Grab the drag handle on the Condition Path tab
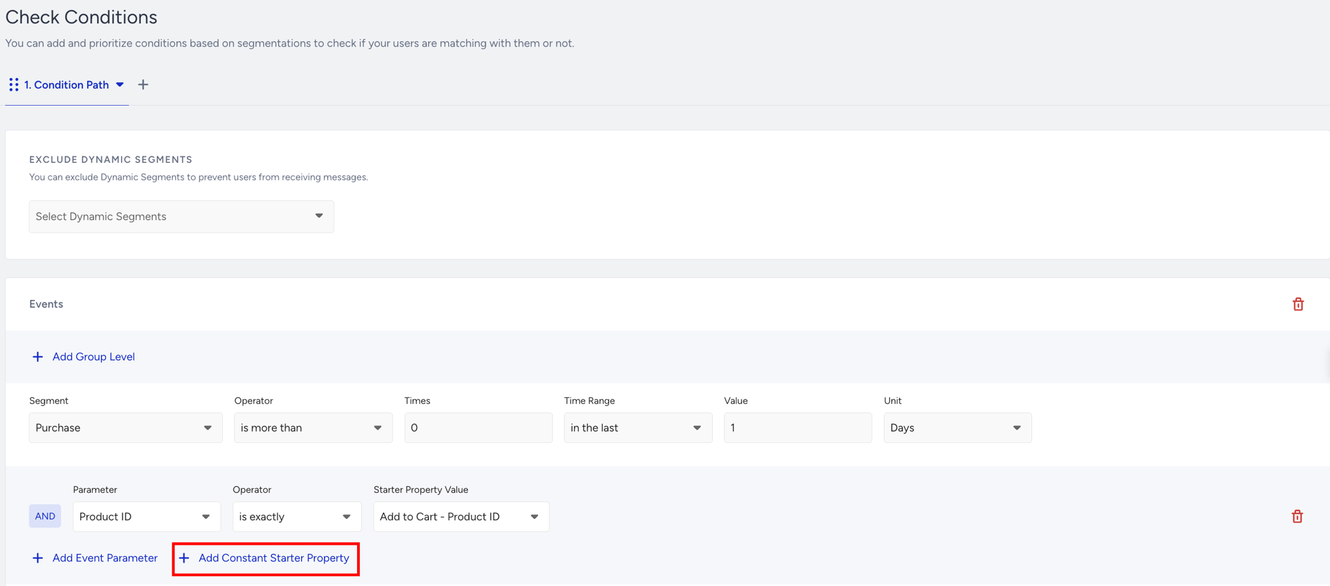 13,84
